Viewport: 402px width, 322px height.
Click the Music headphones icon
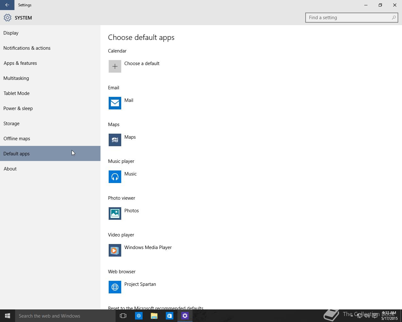(x=115, y=177)
